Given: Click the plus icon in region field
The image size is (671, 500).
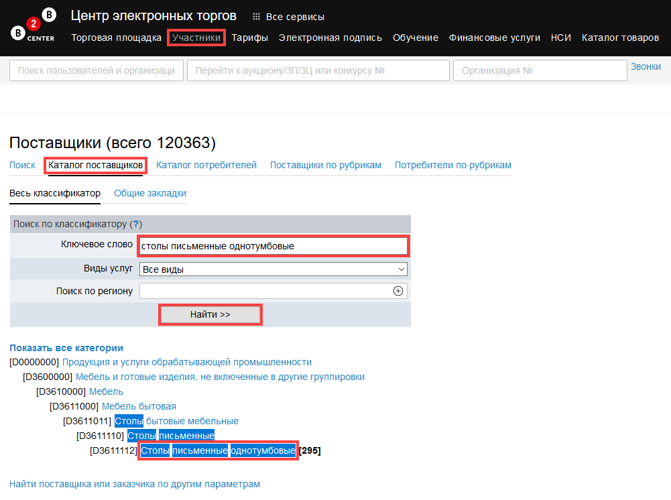Looking at the screenshot, I should coord(398,291).
